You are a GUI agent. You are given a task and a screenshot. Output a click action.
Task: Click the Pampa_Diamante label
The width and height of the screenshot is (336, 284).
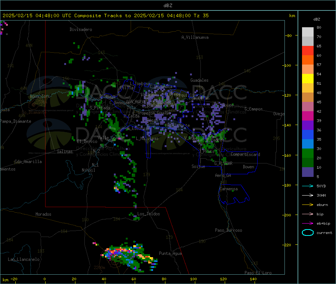16,121
